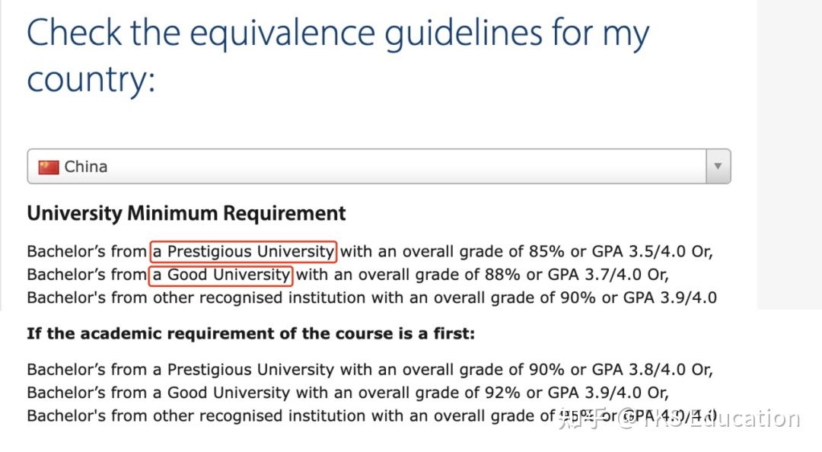Click the word 'China' in the selector
Viewport: 822px width, 452px height.
pos(86,167)
